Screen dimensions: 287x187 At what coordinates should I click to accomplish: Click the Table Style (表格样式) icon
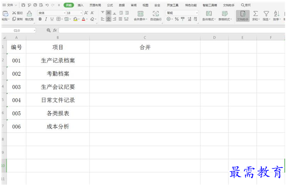click(225, 14)
